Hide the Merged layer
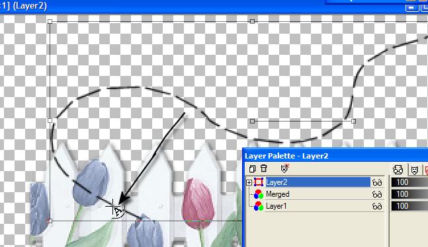Screen dimensions: 428x247 tap(377, 194)
